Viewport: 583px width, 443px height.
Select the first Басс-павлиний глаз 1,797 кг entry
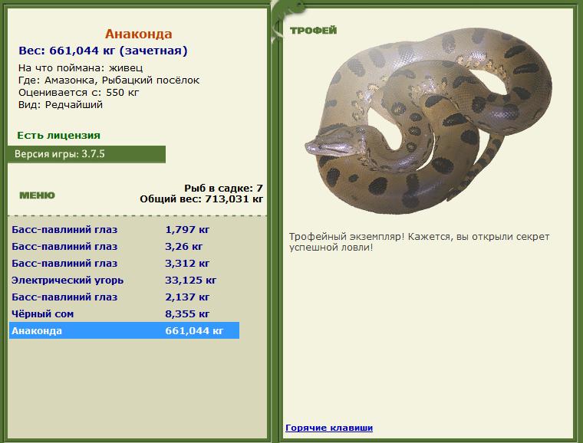pyautogui.click(x=124, y=229)
